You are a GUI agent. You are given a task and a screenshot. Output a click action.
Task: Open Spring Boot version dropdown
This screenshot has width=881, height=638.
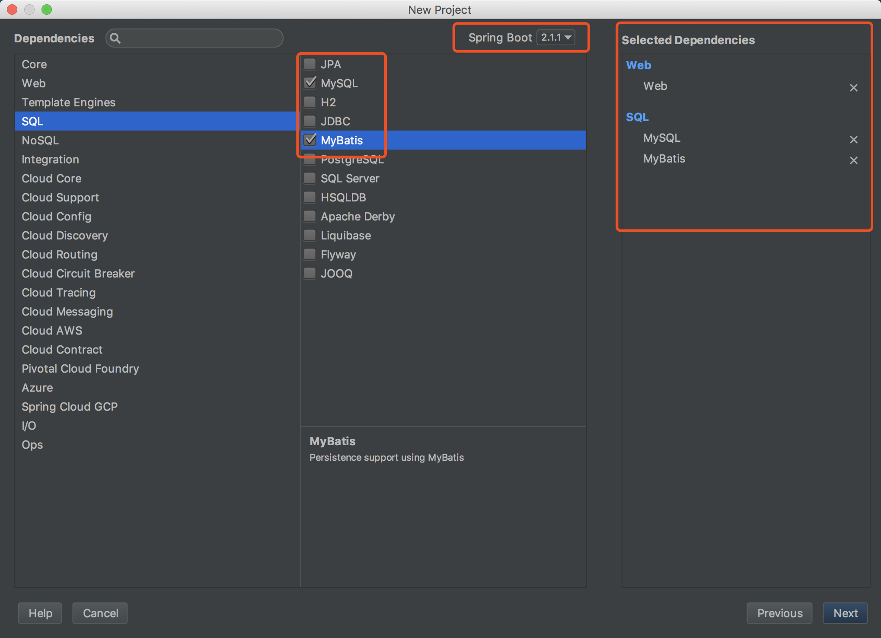pos(556,38)
